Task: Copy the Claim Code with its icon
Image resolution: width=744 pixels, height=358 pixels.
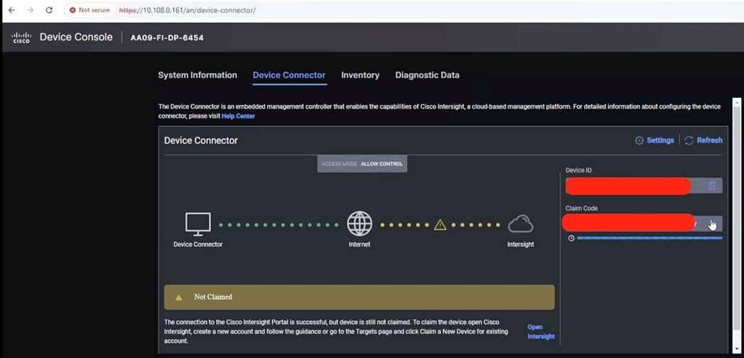Action: click(x=712, y=223)
